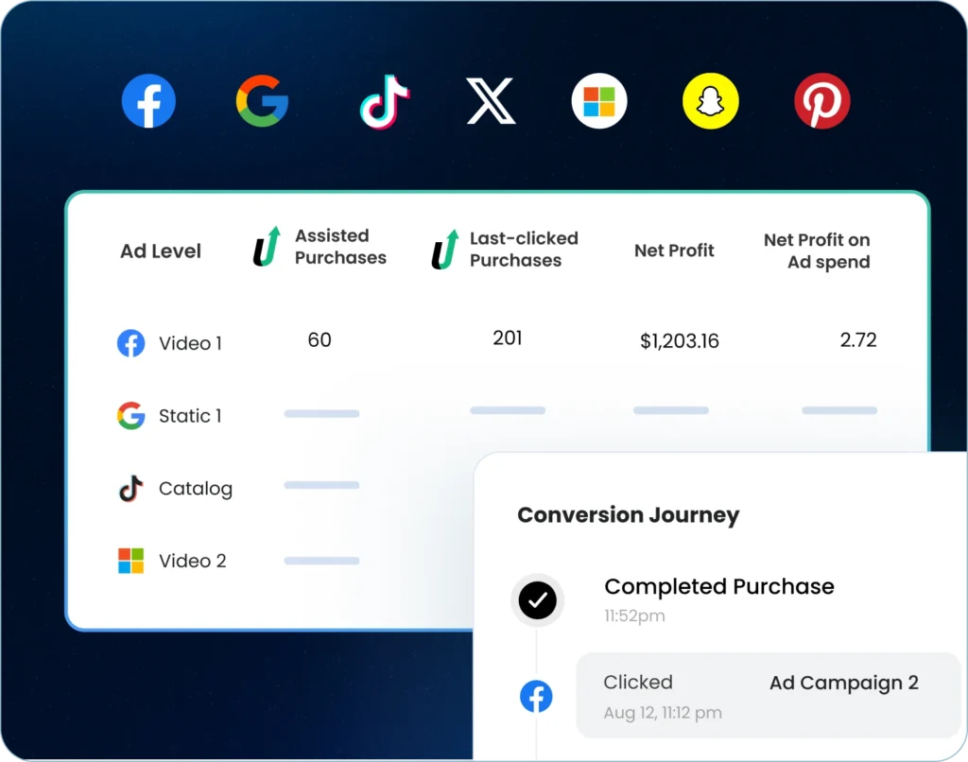Click the Google icon in the platform row
This screenshot has width=968, height=762.
click(x=261, y=101)
